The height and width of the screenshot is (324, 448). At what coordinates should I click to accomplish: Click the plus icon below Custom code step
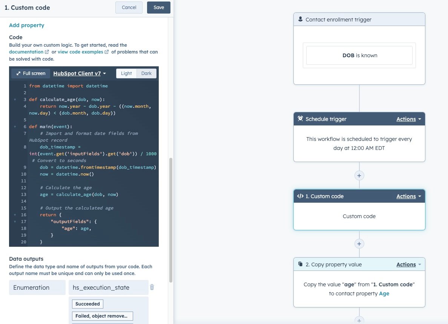click(359, 244)
